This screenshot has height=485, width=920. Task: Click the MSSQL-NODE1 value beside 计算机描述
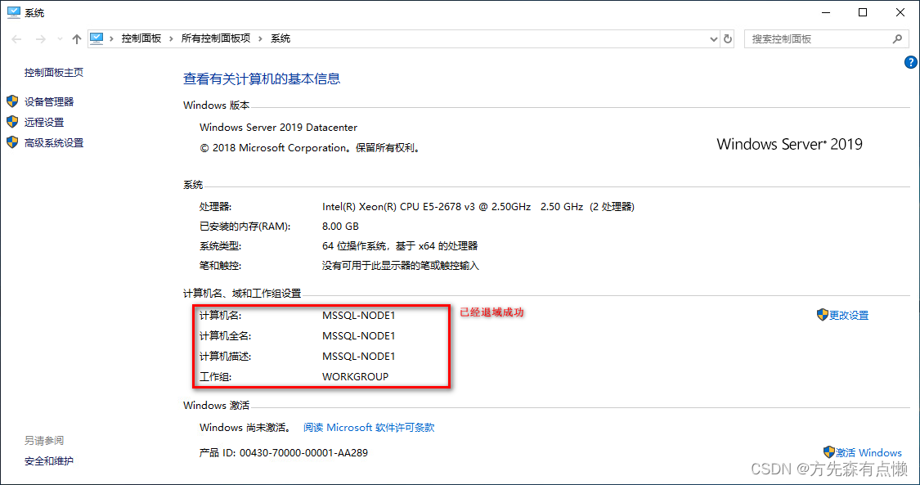[x=358, y=357]
